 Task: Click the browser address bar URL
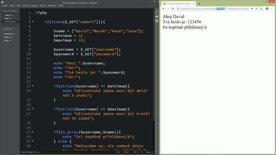[215, 9]
